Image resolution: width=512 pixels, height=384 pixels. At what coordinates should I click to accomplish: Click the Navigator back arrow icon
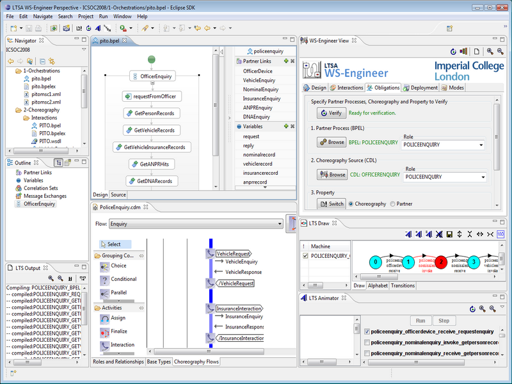tap(11, 61)
